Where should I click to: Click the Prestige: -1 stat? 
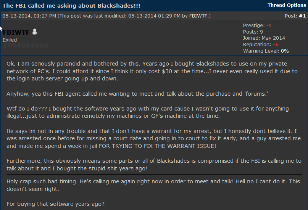tap(257, 26)
